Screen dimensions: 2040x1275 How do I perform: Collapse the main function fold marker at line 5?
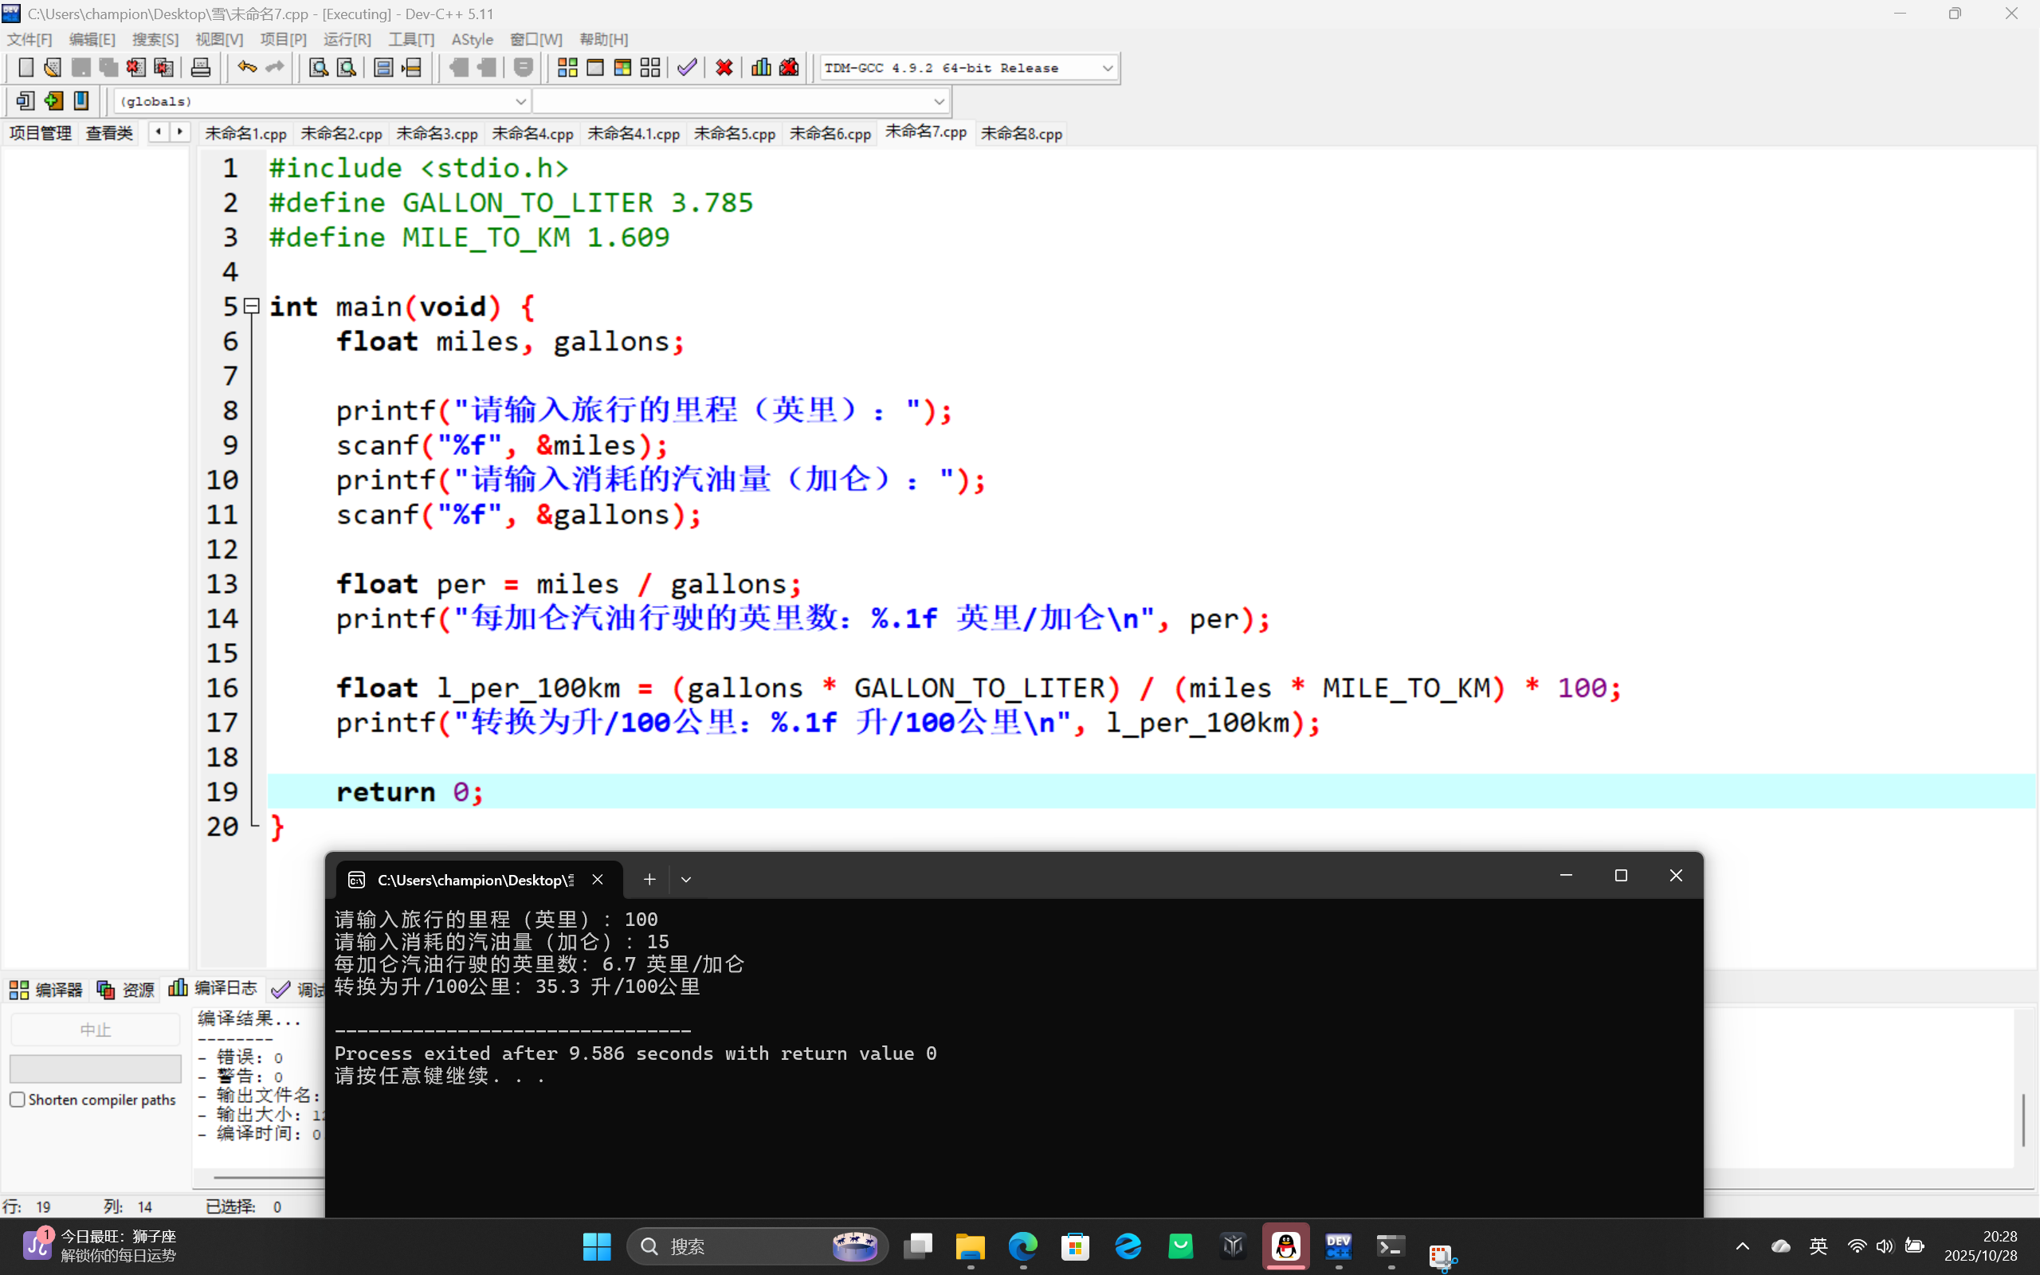250,306
